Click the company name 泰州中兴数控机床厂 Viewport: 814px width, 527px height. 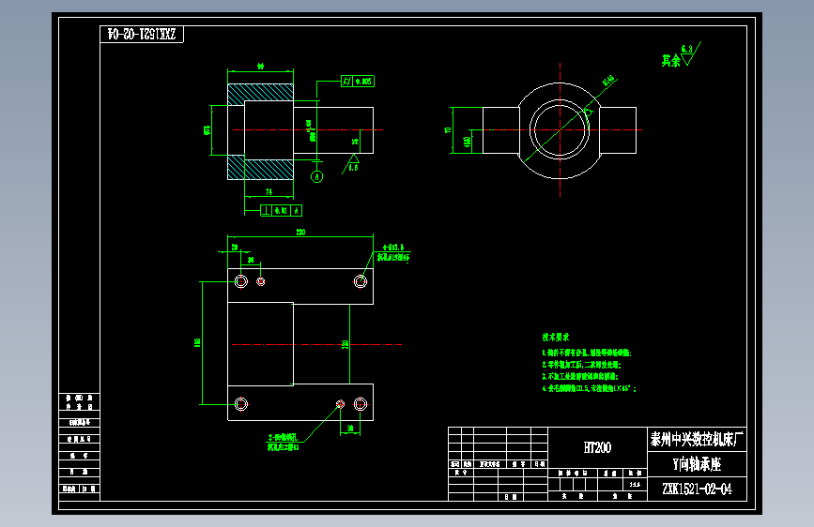pyautogui.click(x=697, y=440)
